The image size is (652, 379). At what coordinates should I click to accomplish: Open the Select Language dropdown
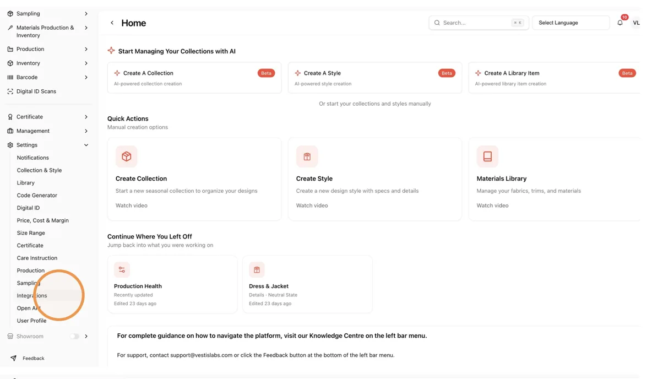click(571, 23)
